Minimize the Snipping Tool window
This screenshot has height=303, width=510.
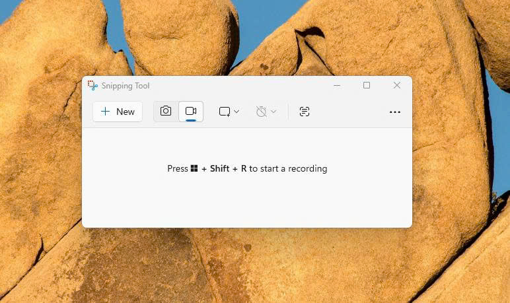(x=337, y=86)
